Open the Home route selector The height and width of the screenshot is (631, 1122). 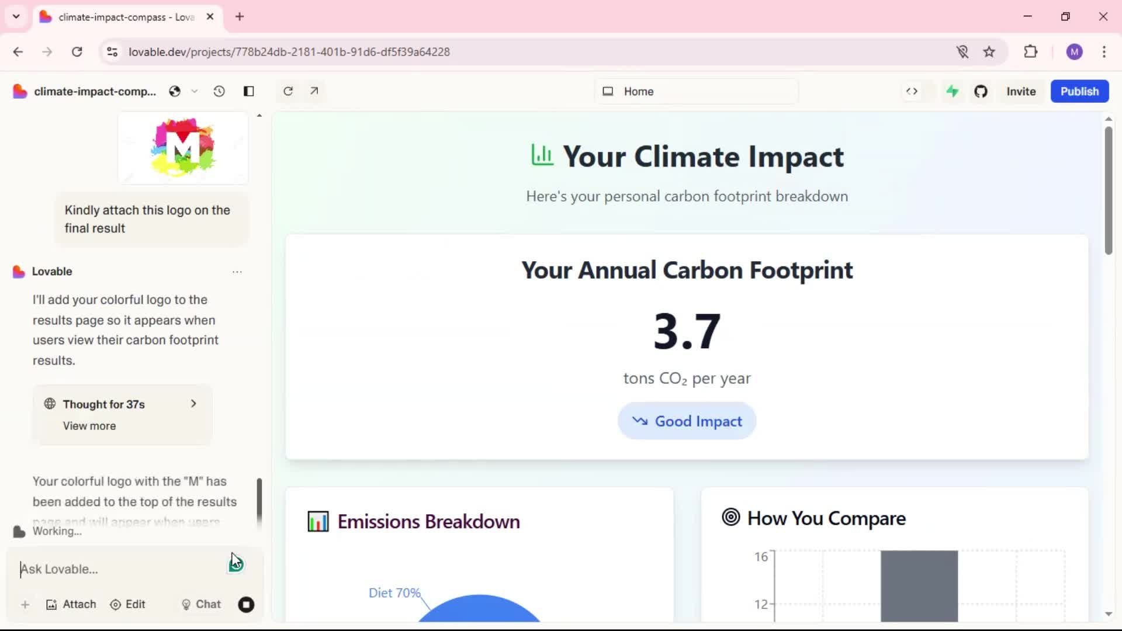697,92
